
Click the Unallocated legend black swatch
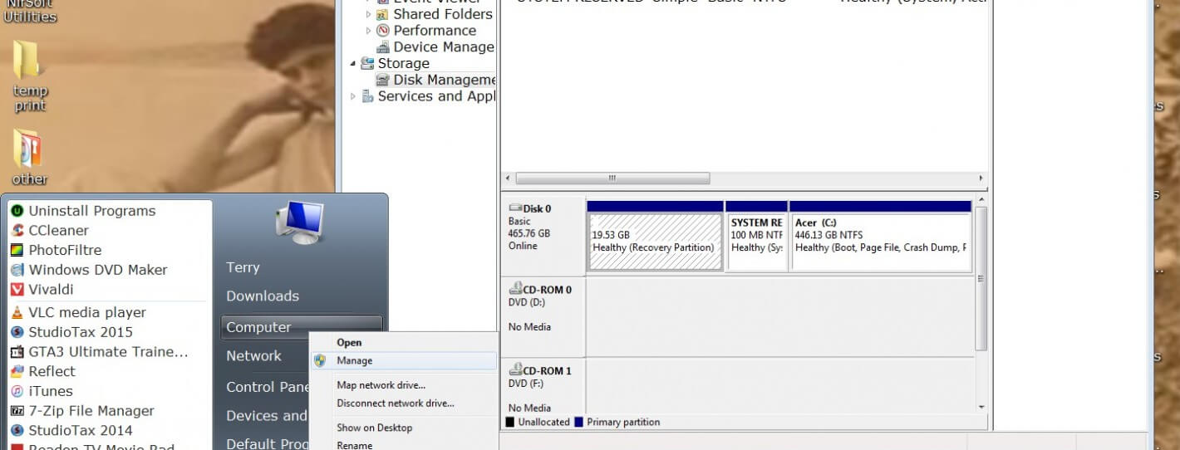tap(510, 423)
